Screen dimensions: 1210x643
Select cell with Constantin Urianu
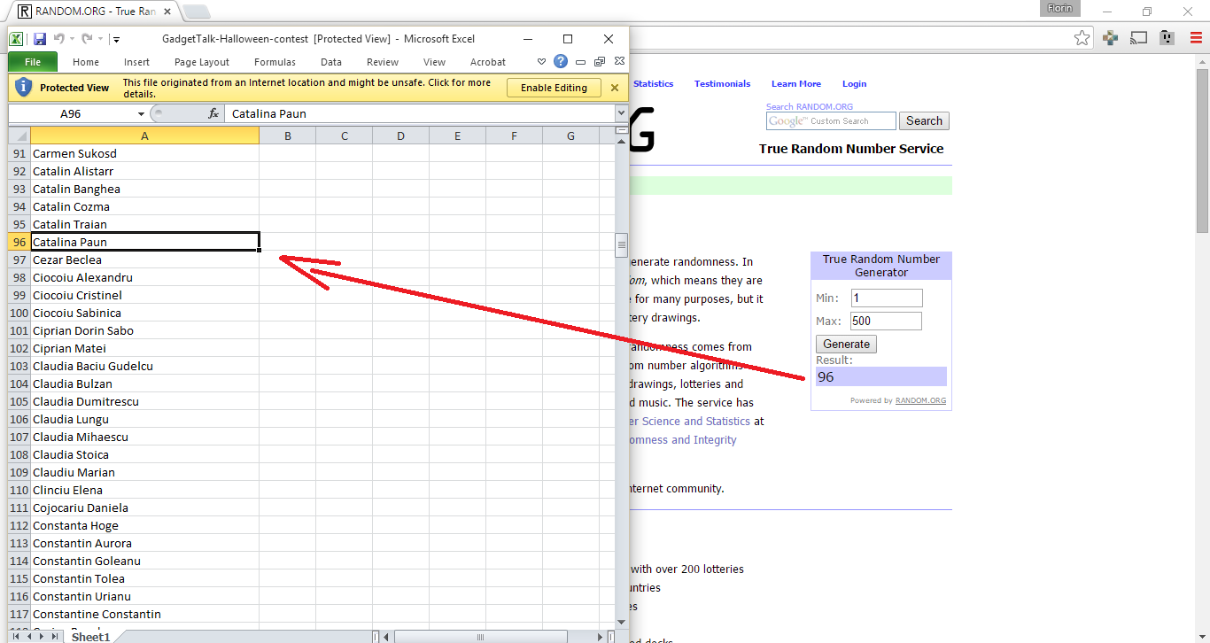pyautogui.click(x=144, y=596)
